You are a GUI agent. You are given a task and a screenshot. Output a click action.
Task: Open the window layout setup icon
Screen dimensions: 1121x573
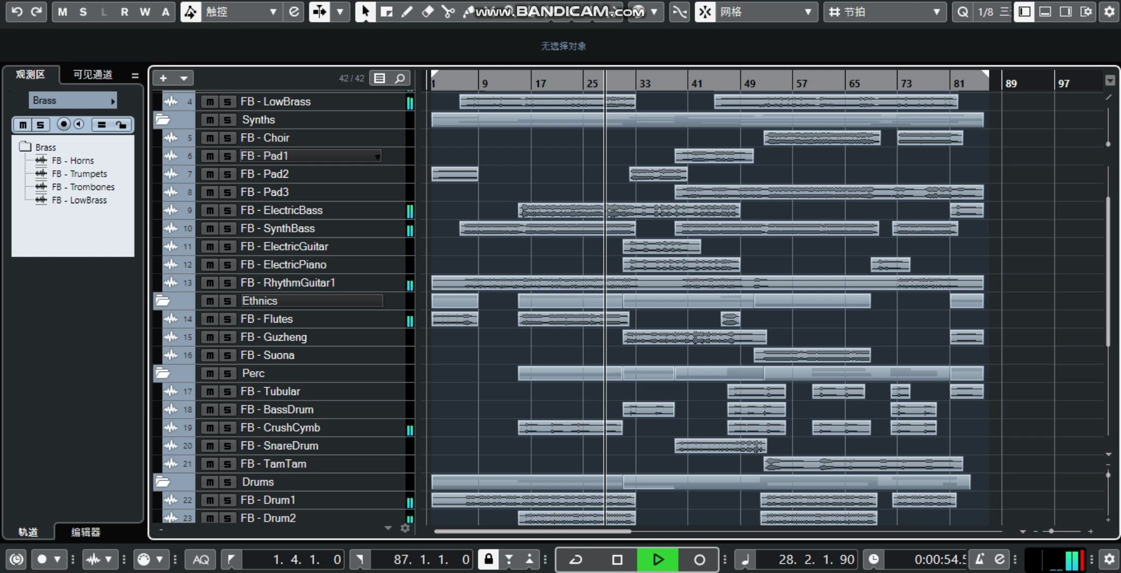[x=1086, y=12]
